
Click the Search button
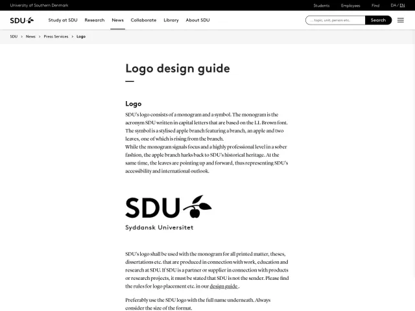378,20
